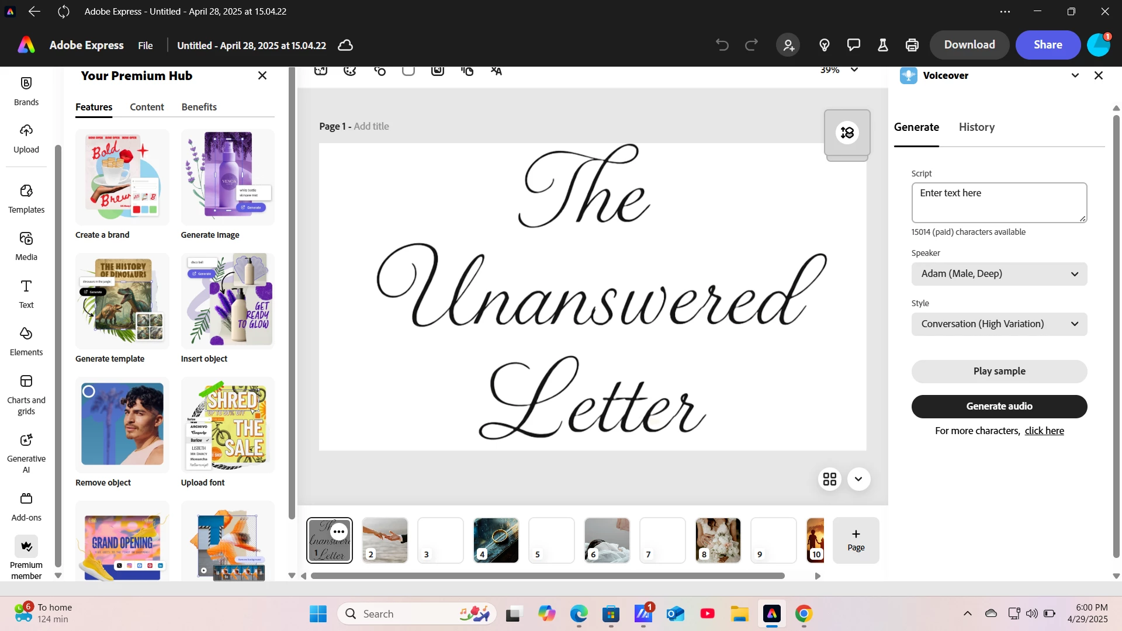Click the Script text input field
Screen dimensions: 1122x631
999,203
